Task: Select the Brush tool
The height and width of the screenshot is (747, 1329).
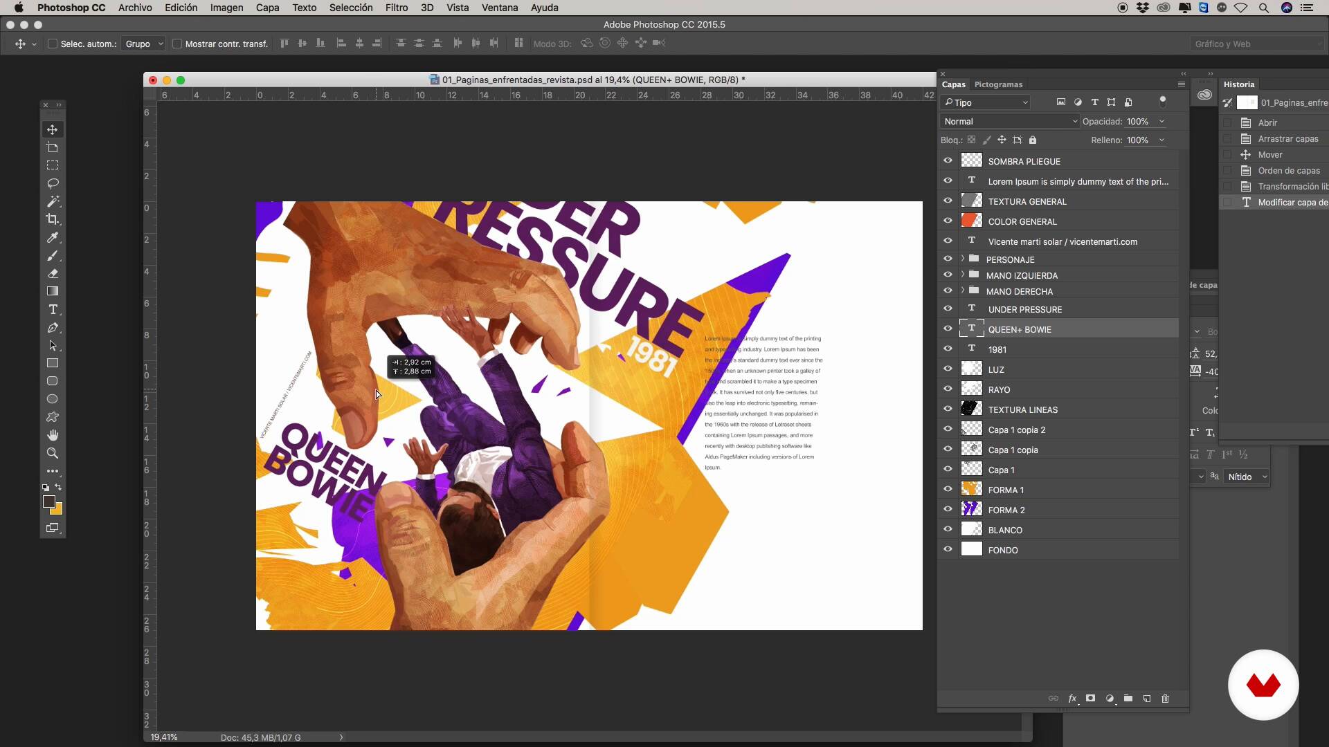Action: click(53, 255)
